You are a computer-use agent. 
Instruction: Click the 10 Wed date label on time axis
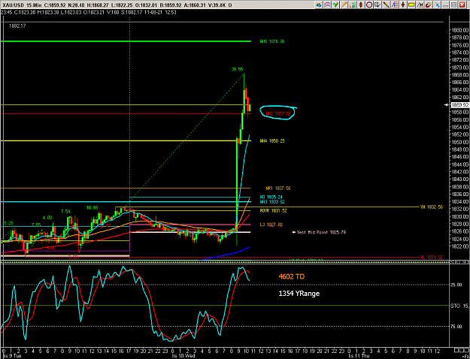click(183, 356)
